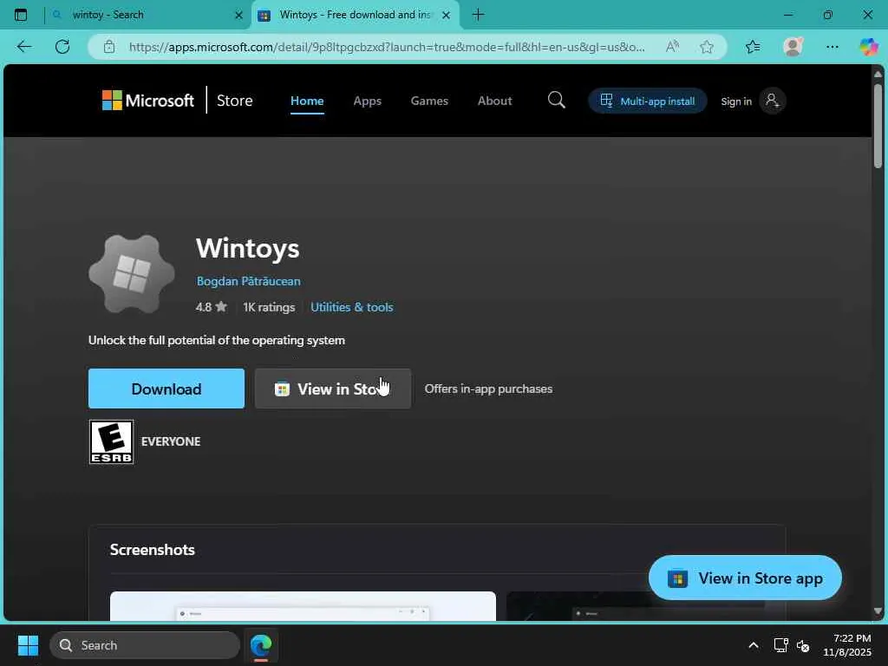Click the sign-in user avatar icon

[x=772, y=101]
